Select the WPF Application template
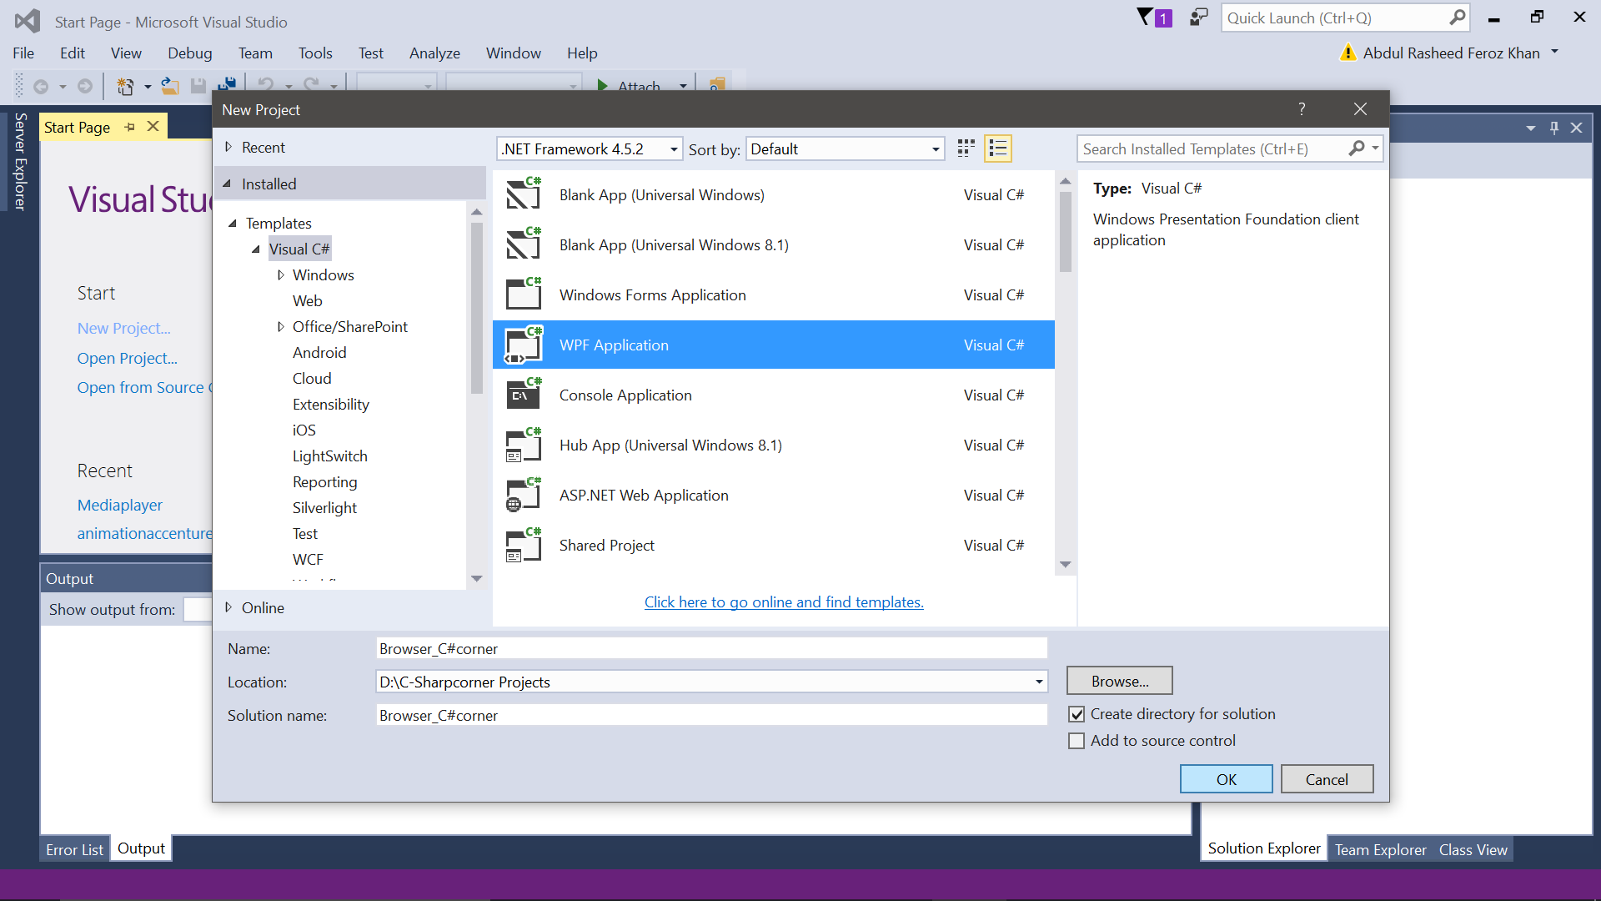 (774, 345)
